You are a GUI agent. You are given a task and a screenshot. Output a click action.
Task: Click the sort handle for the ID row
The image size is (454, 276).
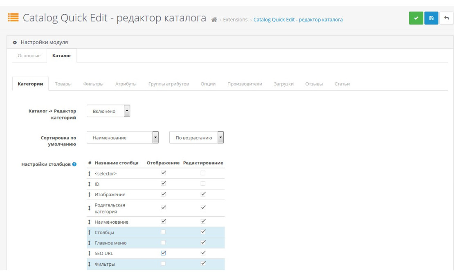point(89,184)
